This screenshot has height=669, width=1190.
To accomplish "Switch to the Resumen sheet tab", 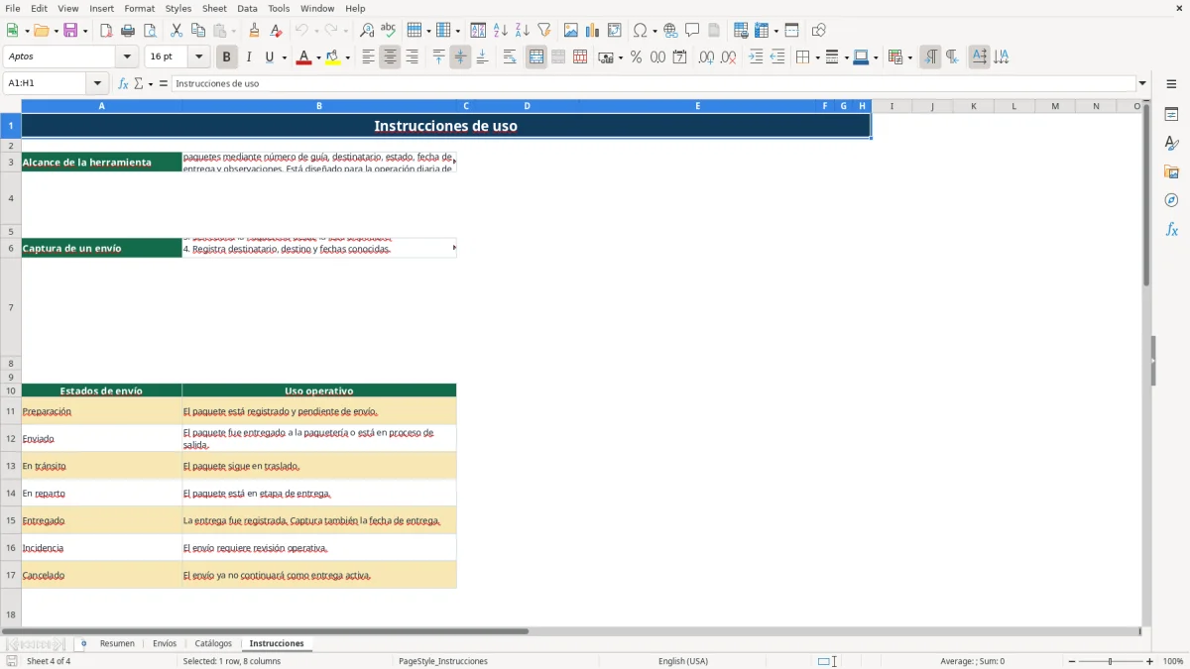I will (117, 643).
